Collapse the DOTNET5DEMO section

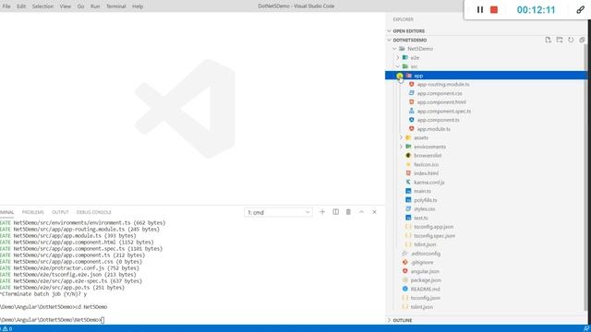pos(389,40)
